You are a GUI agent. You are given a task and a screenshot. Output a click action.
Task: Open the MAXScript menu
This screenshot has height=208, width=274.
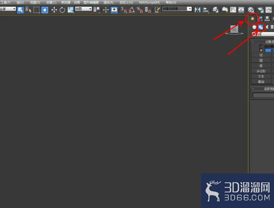[149, 2]
